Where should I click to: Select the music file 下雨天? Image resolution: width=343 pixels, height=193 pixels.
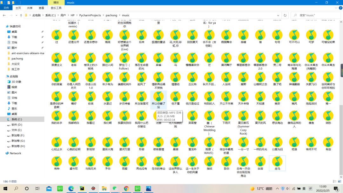(226, 117)
